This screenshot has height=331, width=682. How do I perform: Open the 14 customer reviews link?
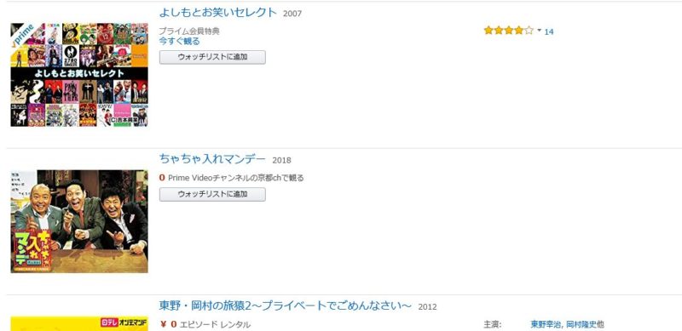coord(549,31)
